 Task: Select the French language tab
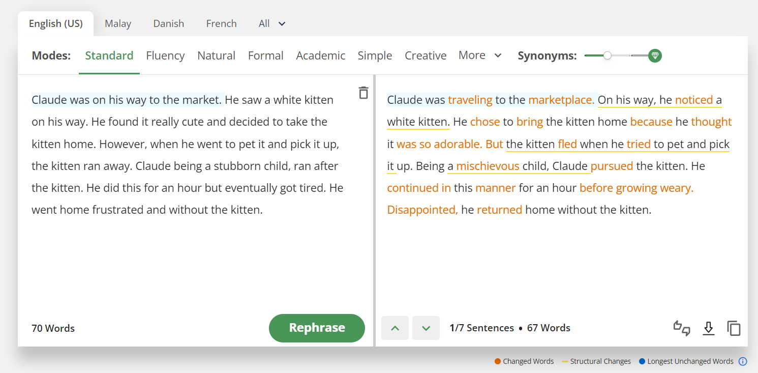pos(221,23)
